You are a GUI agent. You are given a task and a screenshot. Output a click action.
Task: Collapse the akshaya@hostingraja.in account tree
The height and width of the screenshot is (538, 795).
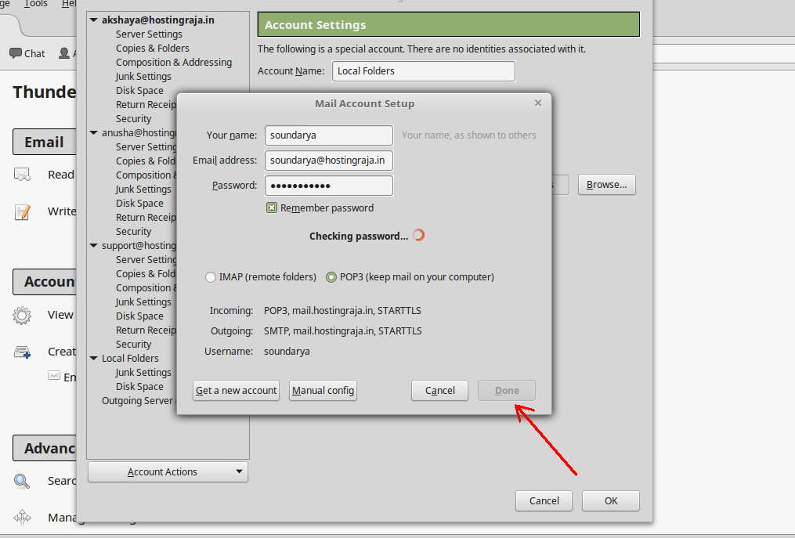(x=93, y=19)
